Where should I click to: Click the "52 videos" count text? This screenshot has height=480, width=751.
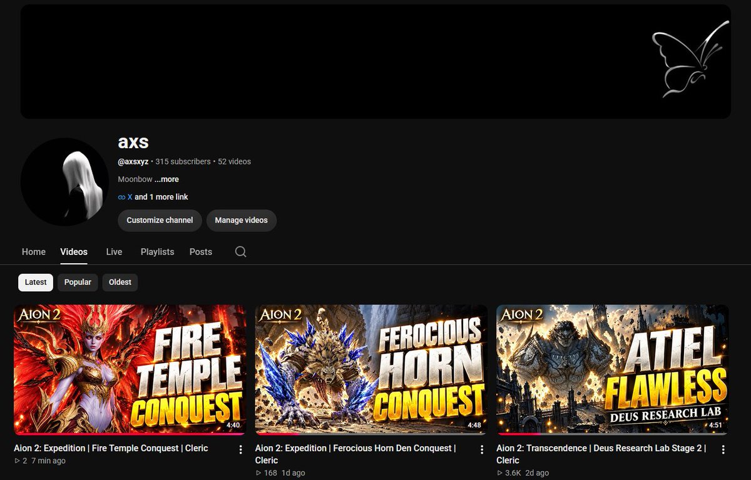click(235, 161)
